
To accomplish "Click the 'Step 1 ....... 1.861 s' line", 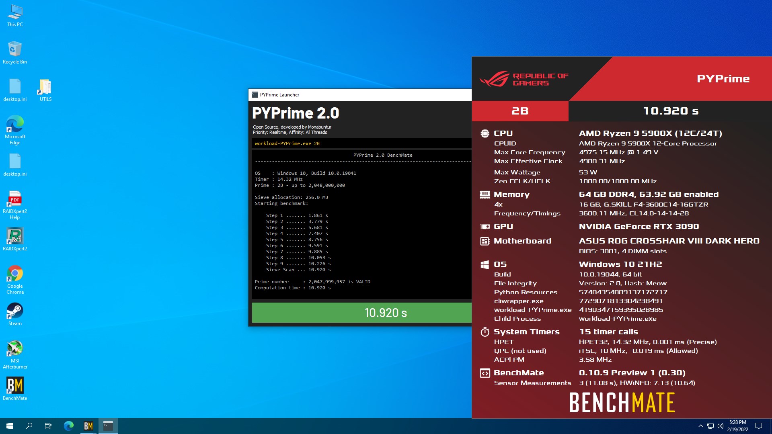I will pos(297,215).
